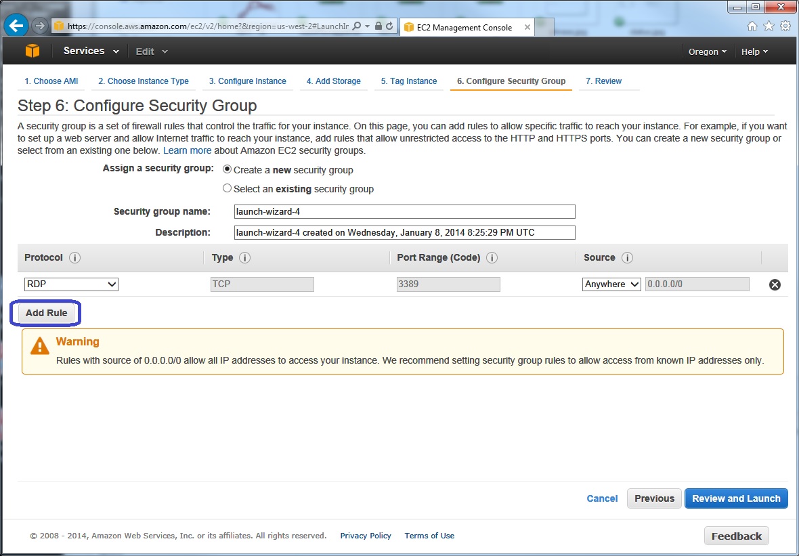The height and width of the screenshot is (556, 799).
Task: Click the address bar padlock icon
Action: click(378, 26)
